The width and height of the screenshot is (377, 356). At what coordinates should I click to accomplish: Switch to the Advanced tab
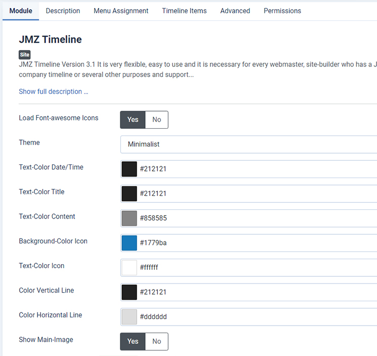tap(235, 11)
